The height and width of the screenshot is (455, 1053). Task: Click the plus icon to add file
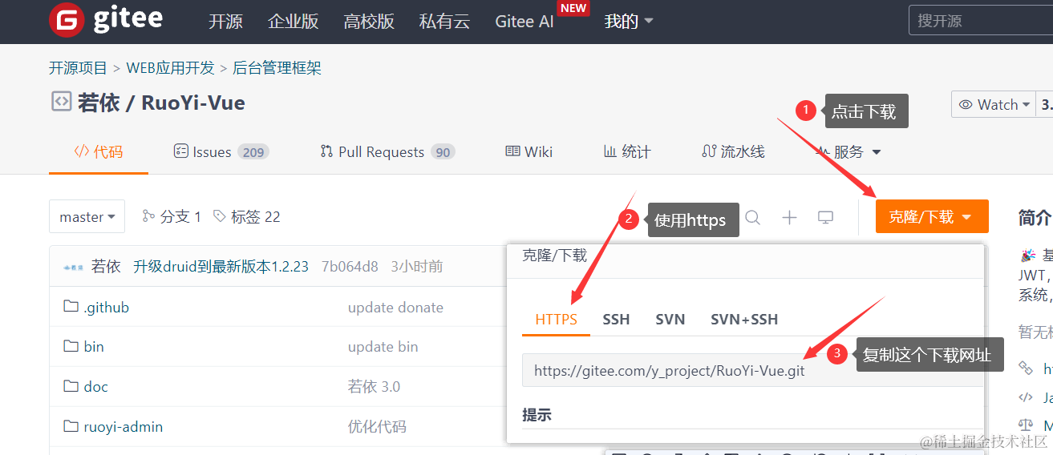click(x=789, y=217)
